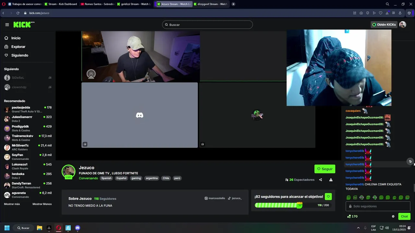Open recommended channel Lokonazo1
415x233 pixels.
(28, 166)
